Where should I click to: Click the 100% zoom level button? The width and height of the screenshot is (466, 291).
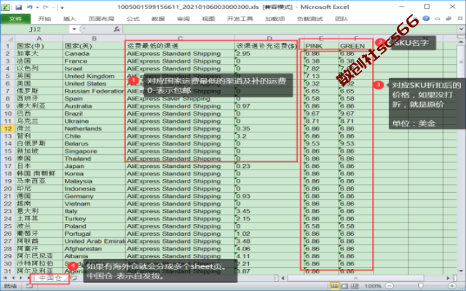(x=373, y=286)
